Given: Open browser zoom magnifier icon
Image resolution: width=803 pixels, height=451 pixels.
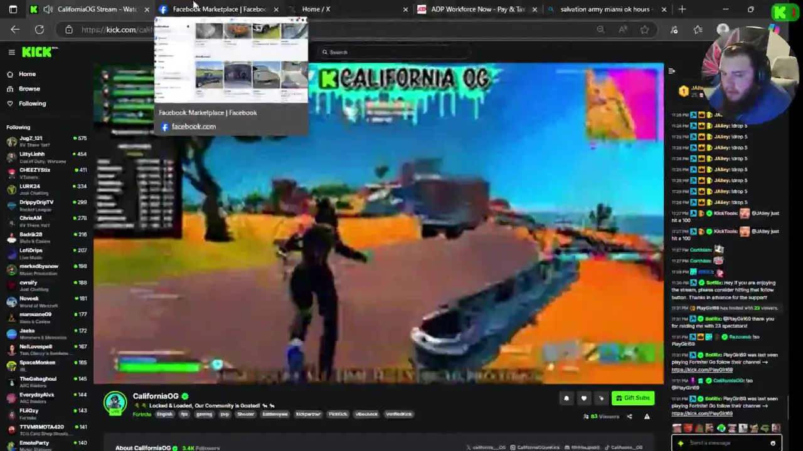Looking at the screenshot, I should [600, 29].
